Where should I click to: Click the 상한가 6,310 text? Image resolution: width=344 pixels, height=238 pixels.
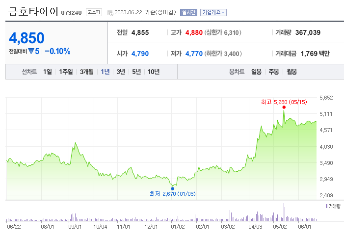[223, 33]
